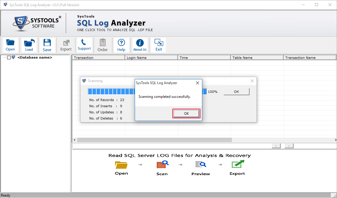The image size is (337, 198).
Task: Select the Database name tree node
Action: point(35,57)
